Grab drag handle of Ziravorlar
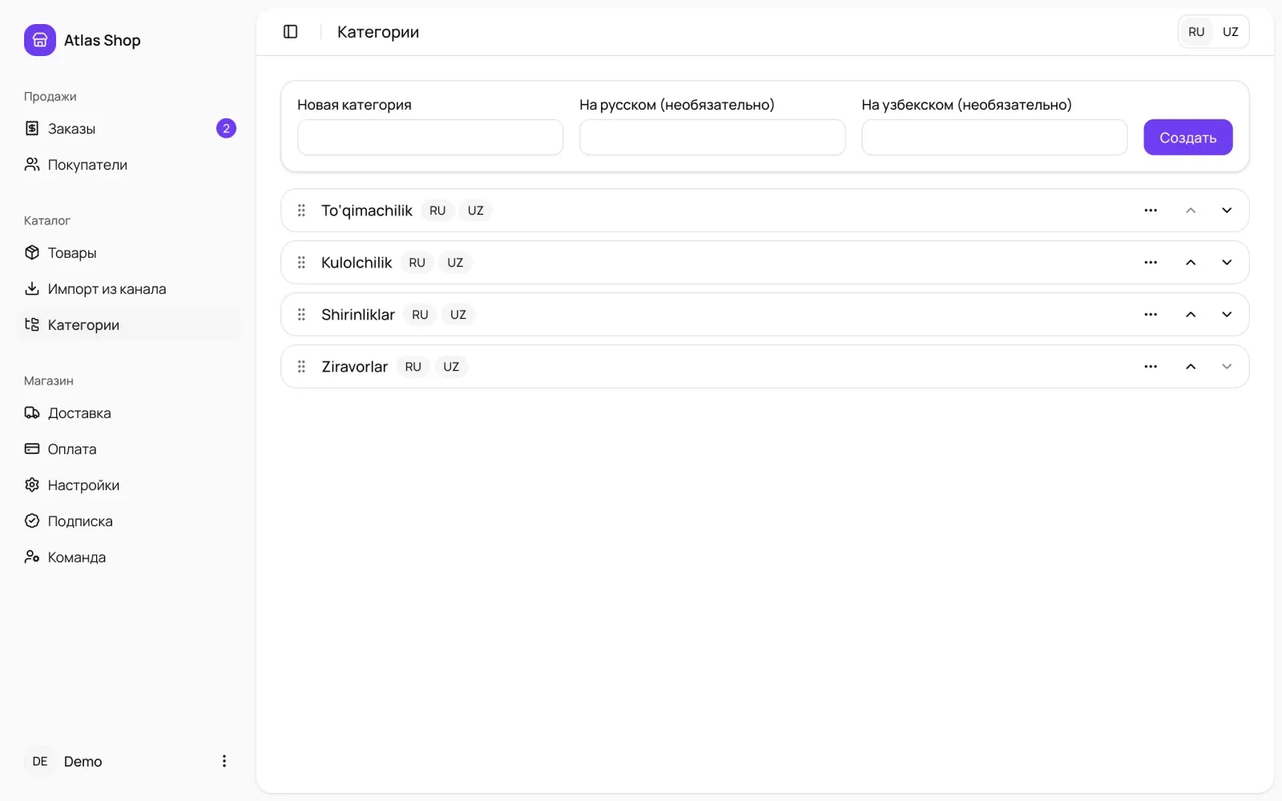This screenshot has height=801, width=1282. (301, 367)
